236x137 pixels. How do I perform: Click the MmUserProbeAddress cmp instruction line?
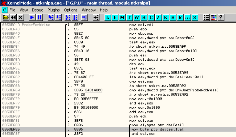174,90
